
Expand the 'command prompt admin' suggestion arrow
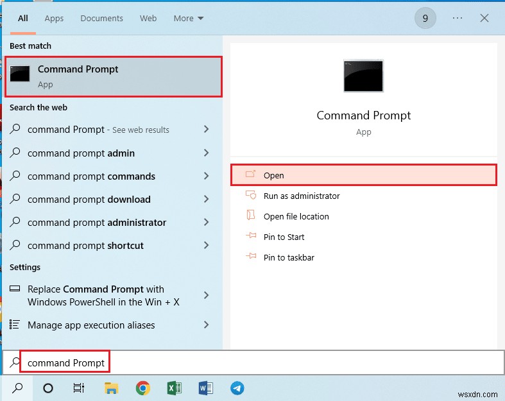point(207,153)
